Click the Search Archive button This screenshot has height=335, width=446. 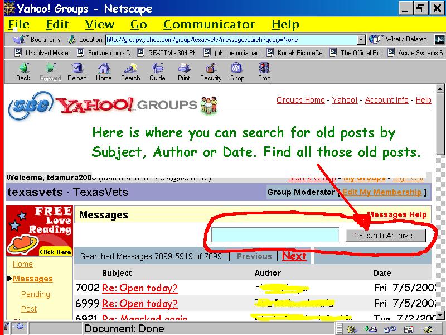click(x=386, y=236)
